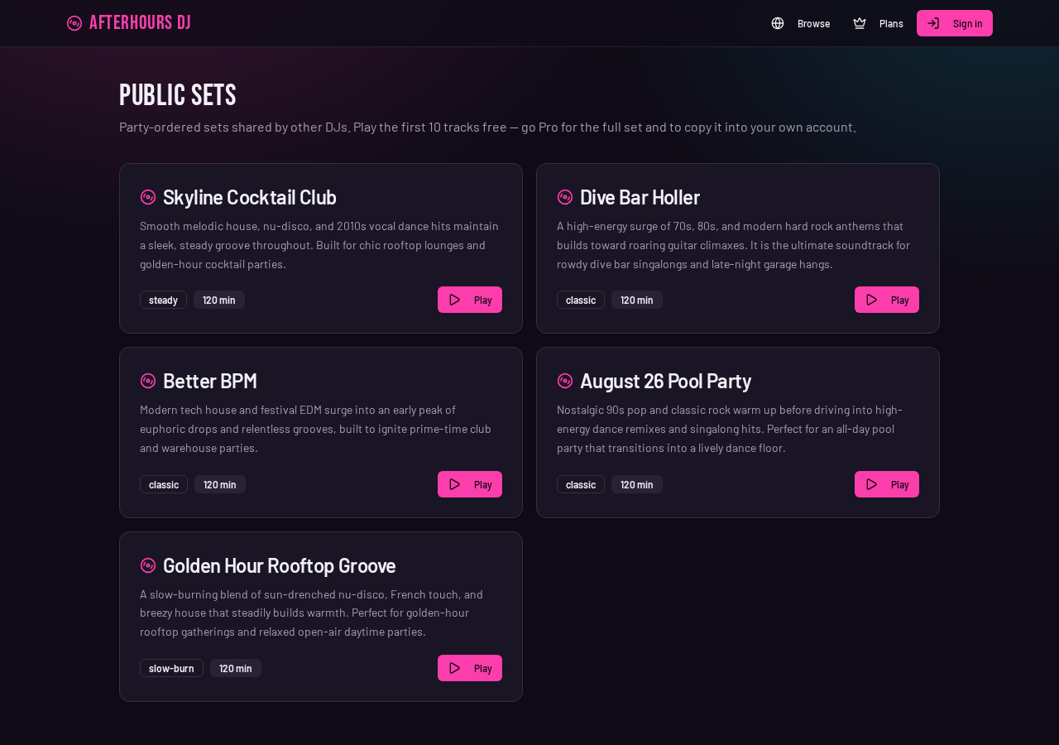Click the Sign in button

(955, 23)
